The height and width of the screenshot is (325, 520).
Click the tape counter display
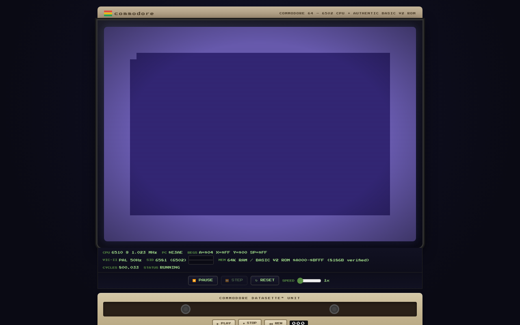pyautogui.click(x=299, y=323)
